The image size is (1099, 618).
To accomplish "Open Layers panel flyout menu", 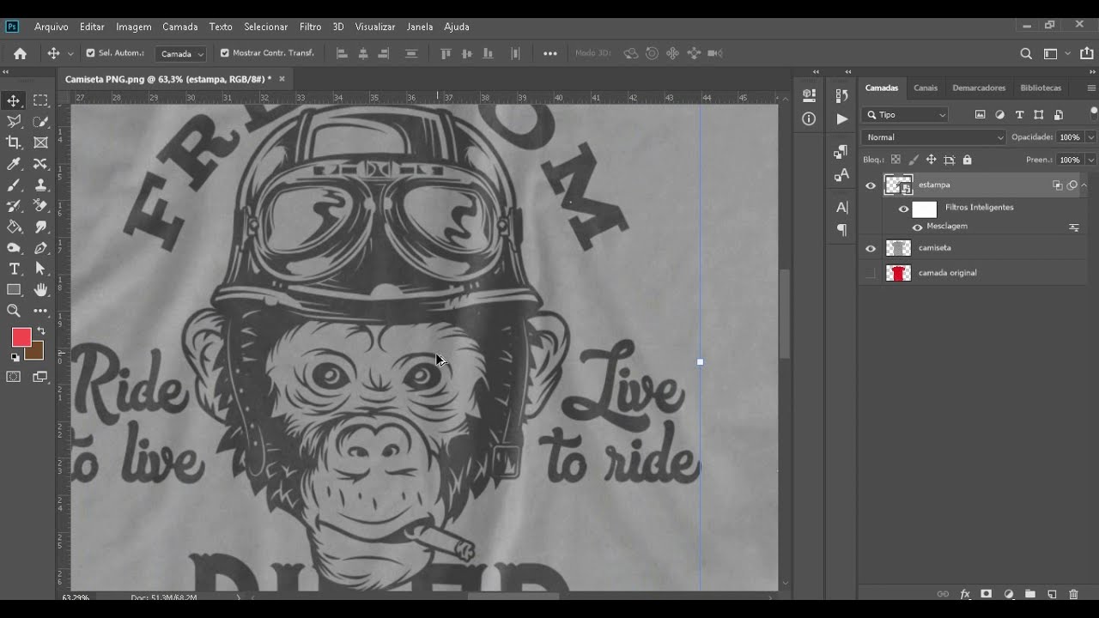I will pyautogui.click(x=1091, y=88).
